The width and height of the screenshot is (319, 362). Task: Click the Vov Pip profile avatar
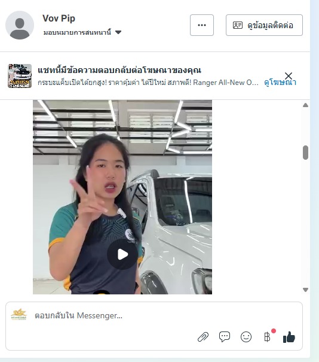pyautogui.click(x=20, y=25)
